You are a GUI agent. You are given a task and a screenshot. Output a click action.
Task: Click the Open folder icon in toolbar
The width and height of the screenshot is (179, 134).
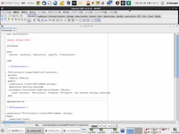(9, 16)
